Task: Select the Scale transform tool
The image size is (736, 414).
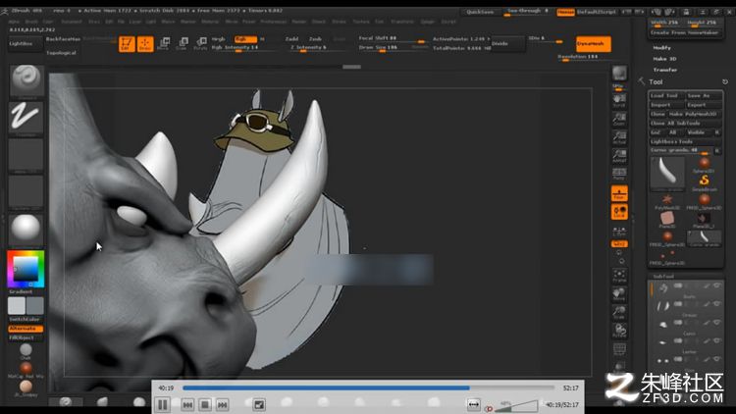Action: (x=182, y=44)
